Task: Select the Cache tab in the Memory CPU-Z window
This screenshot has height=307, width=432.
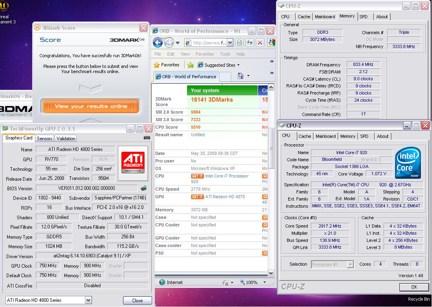Action: (x=304, y=17)
